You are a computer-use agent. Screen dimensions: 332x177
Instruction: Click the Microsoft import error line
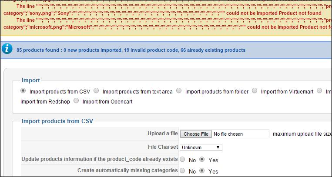click(x=167, y=24)
